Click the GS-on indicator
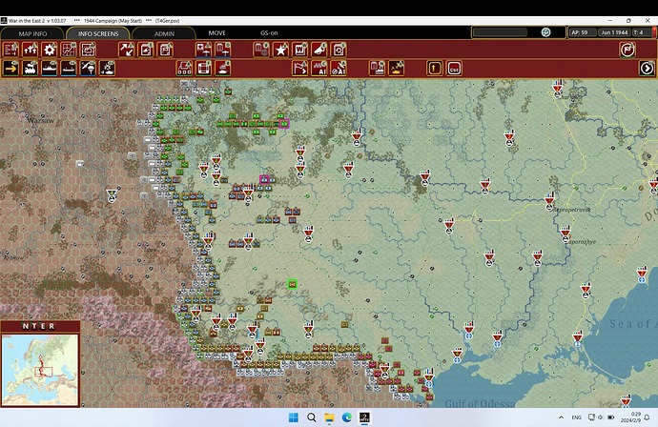658x427 pixels. (269, 32)
